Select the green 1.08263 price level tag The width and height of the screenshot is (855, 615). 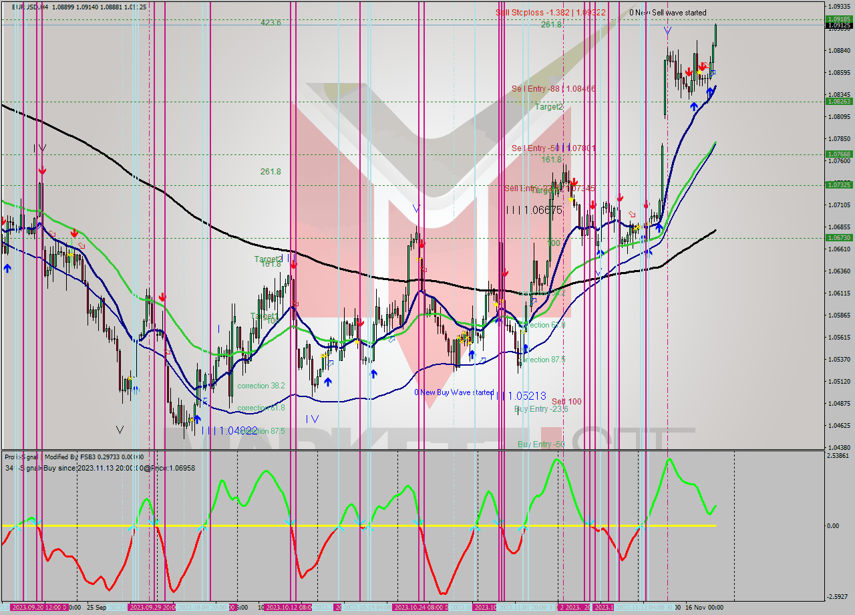coord(839,101)
